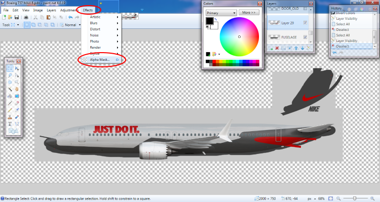Image resolution: width=380 pixels, height=202 pixels.
Task: Delete layer with red X in Layers window
Action: pyautogui.click(x=277, y=48)
